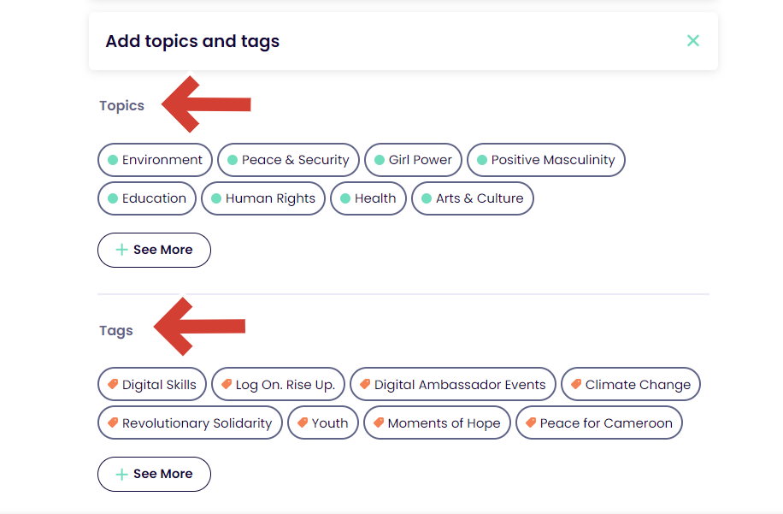
Task: Choose the Arts & Culture topic
Action: point(473,198)
